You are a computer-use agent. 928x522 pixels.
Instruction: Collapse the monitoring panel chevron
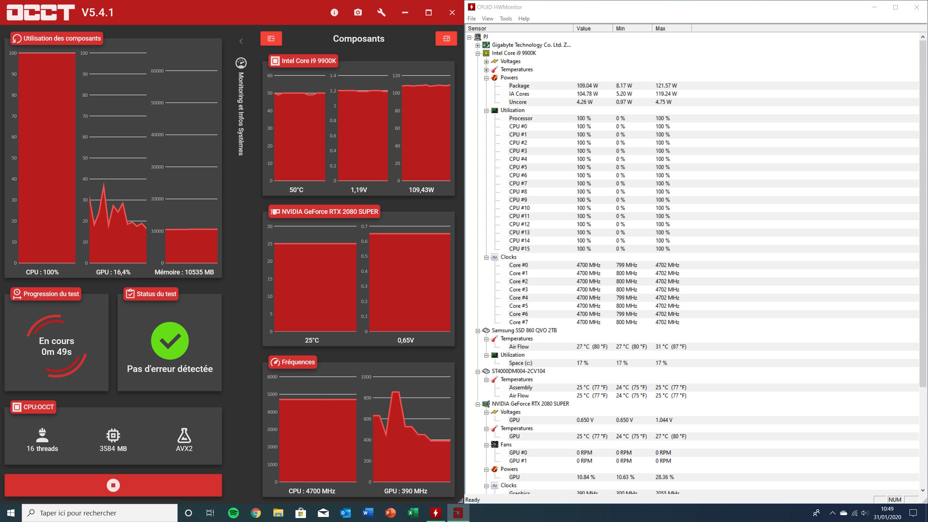(x=241, y=41)
